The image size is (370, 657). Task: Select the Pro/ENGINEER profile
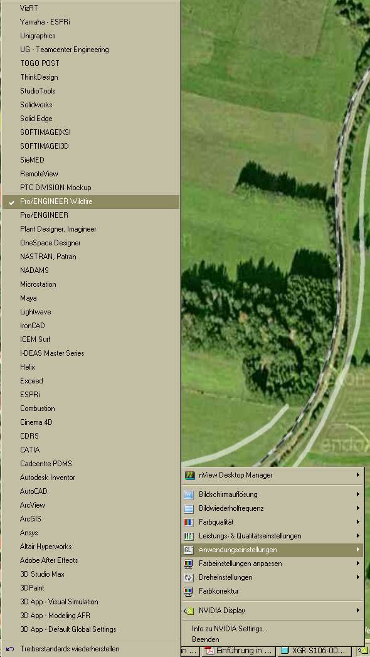point(91,215)
